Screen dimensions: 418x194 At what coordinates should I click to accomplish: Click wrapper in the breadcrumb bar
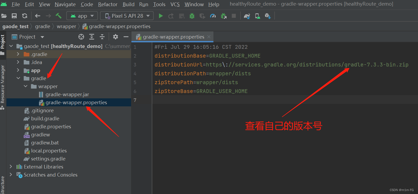[x=66, y=26]
